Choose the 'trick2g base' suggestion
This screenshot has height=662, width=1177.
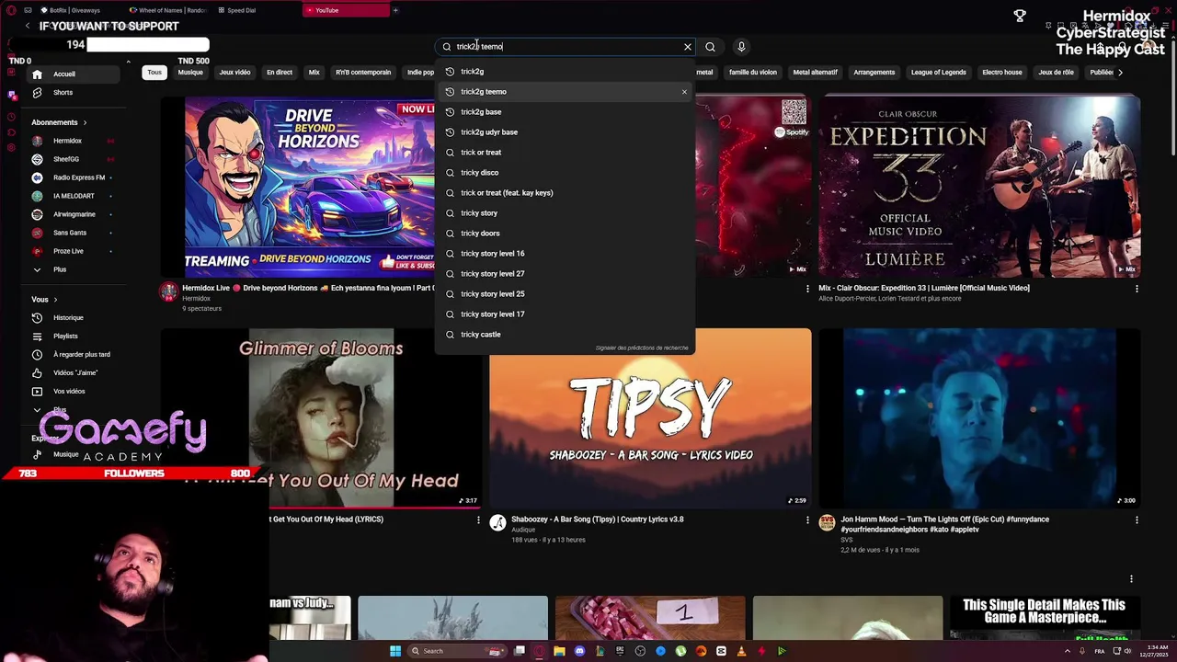(x=565, y=112)
